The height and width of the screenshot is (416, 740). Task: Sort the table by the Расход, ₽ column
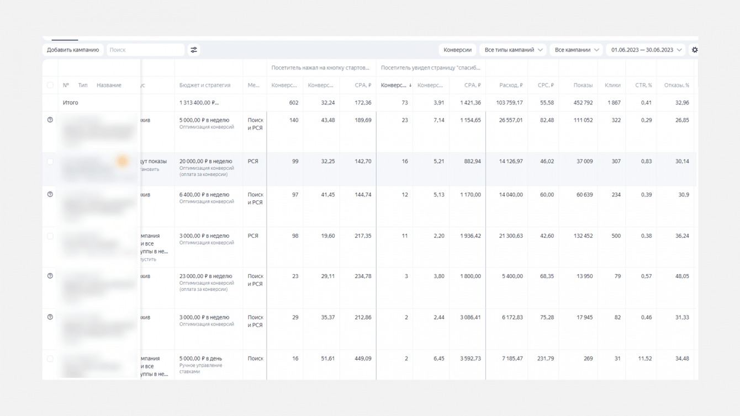pos(510,86)
